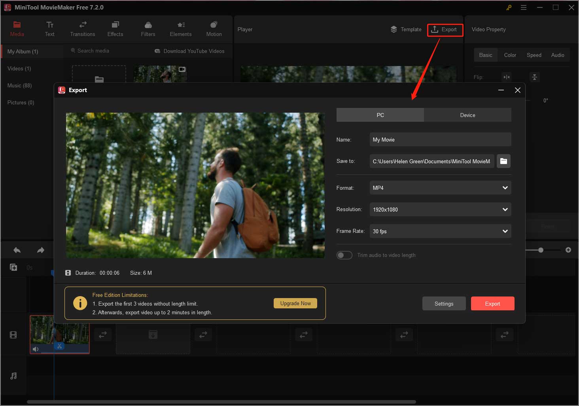
Task: Click the Template button in Player bar
Action: click(406, 29)
